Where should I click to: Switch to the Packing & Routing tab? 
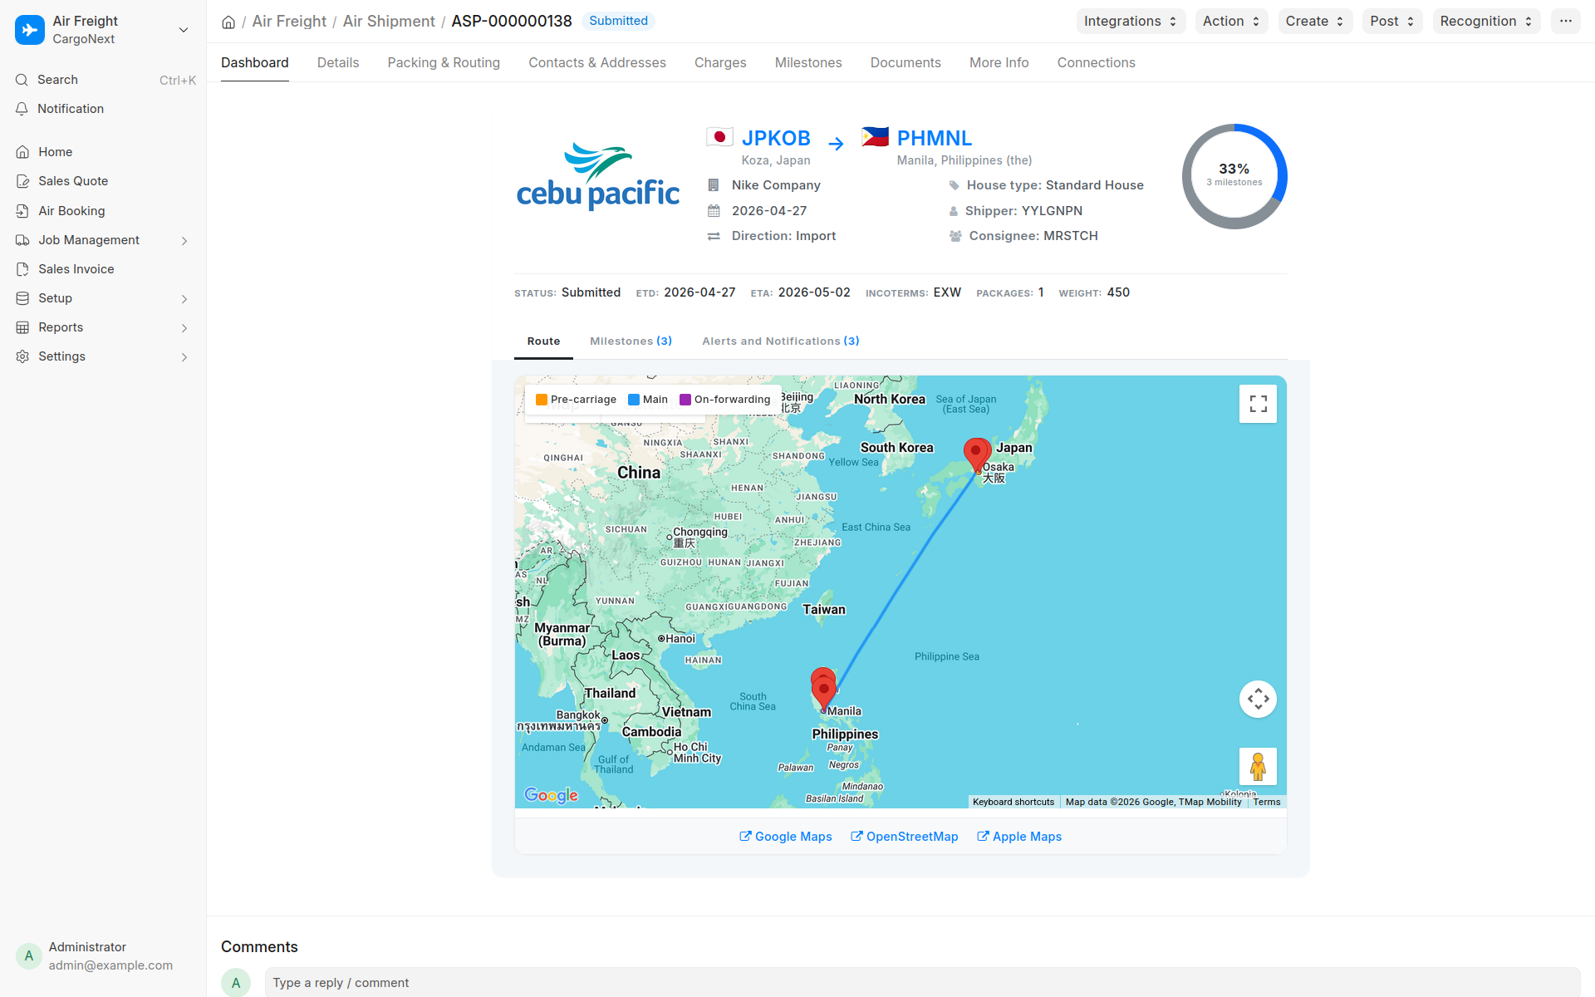pos(444,63)
